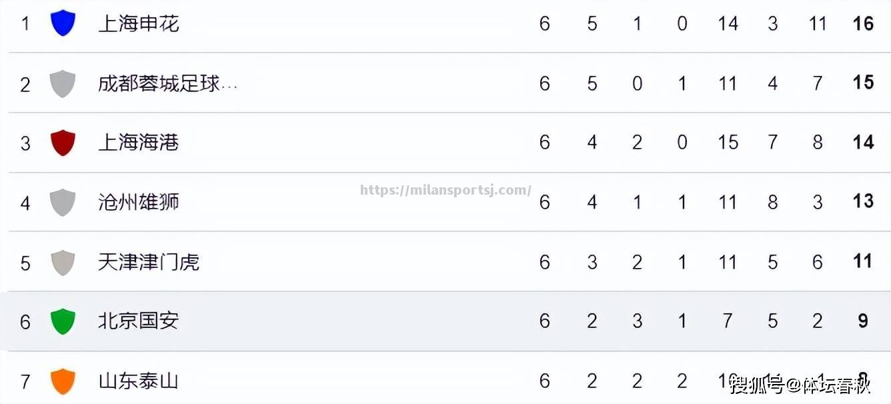This screenshot has width=891, height=404.
Task: Click rank number 4 in the standings
Action: (25, 203)
